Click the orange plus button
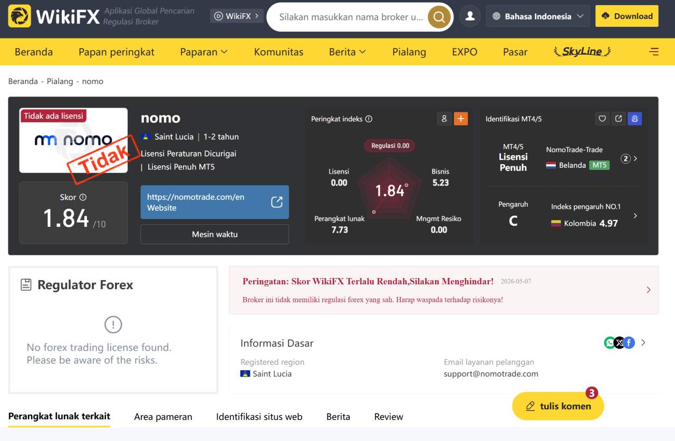The width and height of the screenshot is (675, 441). (x=461, y=119)
